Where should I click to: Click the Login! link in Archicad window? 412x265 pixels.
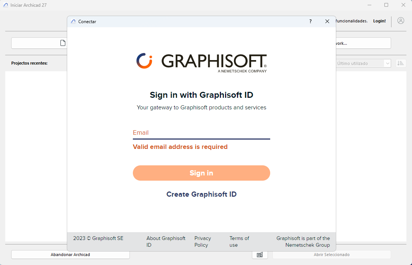[x=380, y=21]
